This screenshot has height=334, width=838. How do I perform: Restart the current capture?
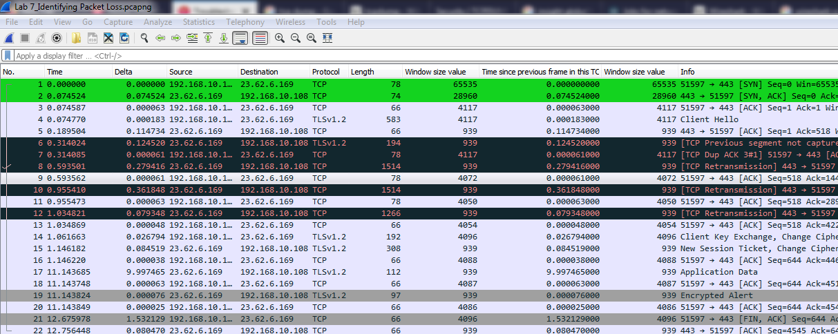(x=41, y=38)
